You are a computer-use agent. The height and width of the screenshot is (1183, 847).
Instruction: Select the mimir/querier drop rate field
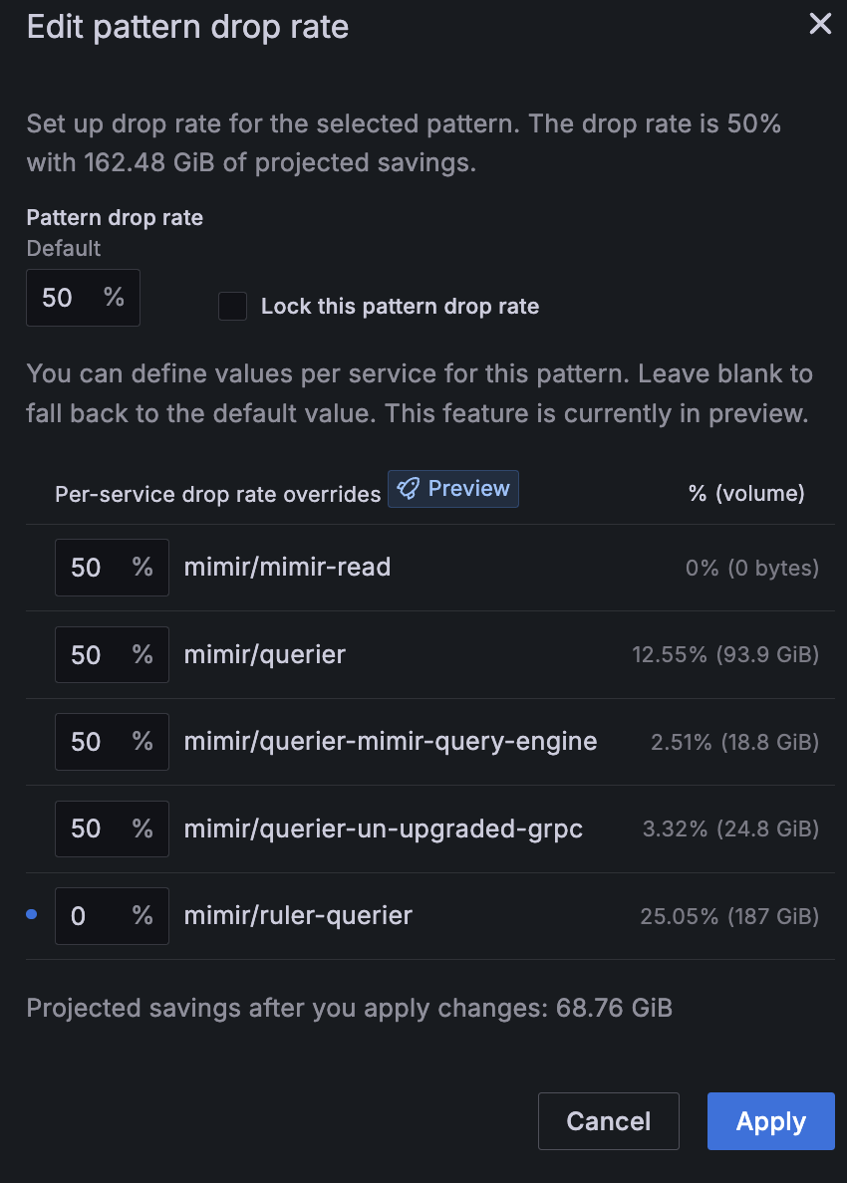tap(100, 654)
